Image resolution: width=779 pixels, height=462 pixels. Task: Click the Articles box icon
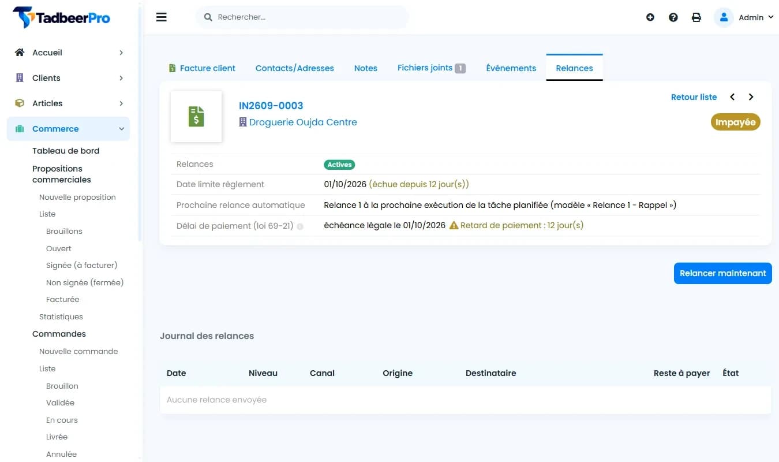point(20,103)
